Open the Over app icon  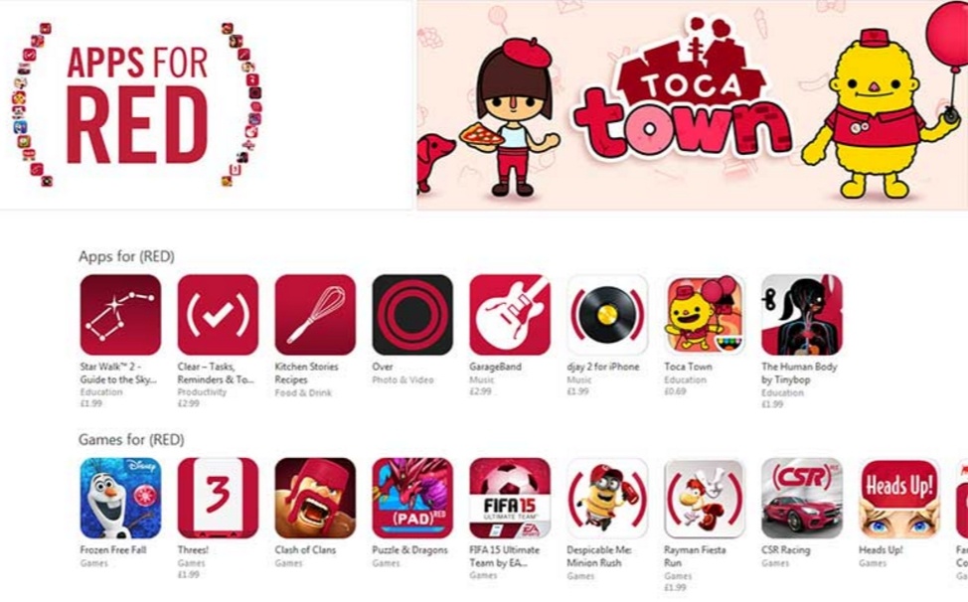pos(412,315)
